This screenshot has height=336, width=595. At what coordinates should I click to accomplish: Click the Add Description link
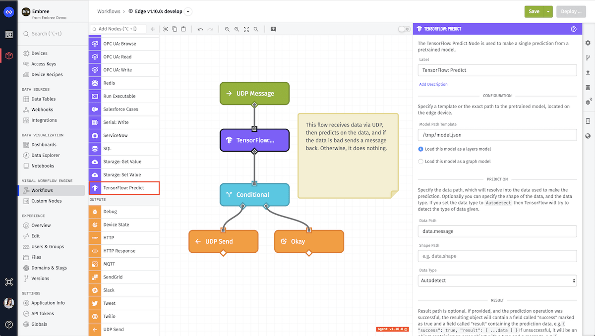(433, 84)
